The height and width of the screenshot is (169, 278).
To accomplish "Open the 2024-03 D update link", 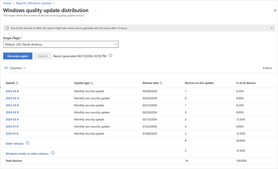I will [12, 98].
